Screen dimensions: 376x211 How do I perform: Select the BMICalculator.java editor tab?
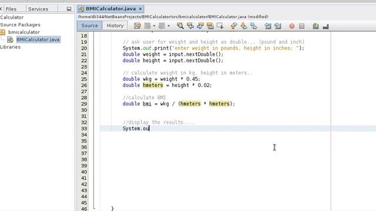click(110, 9)
